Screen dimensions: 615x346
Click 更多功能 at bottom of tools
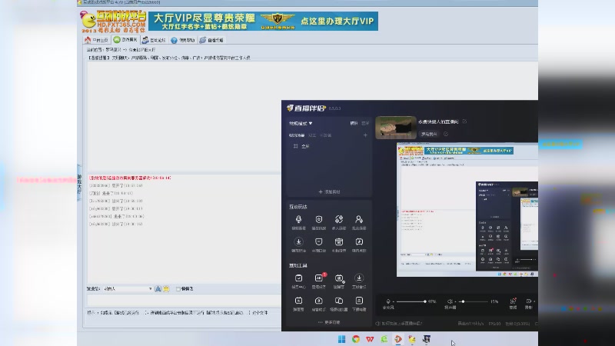(329, 322)
